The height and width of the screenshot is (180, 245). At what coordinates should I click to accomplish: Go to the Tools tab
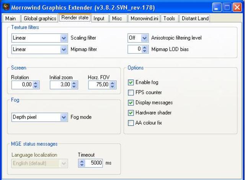[x=170, y=18]
